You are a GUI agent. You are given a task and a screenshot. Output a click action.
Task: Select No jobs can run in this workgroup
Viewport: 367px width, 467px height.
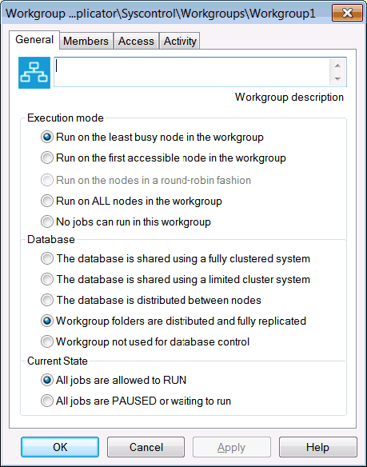point(126,222)
